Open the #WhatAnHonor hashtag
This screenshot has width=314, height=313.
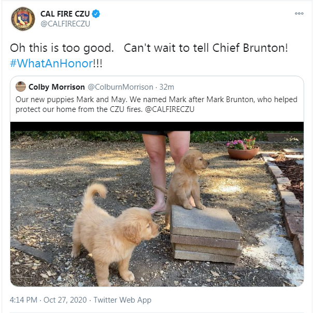click(51, 64)
